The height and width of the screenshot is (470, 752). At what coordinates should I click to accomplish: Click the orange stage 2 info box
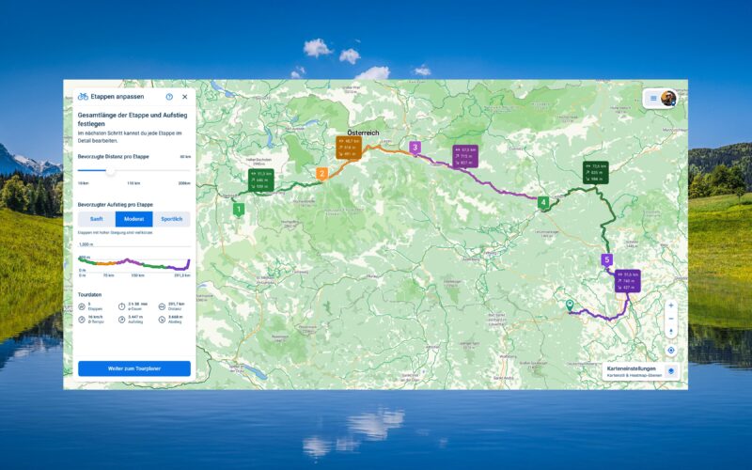(349, 148)
